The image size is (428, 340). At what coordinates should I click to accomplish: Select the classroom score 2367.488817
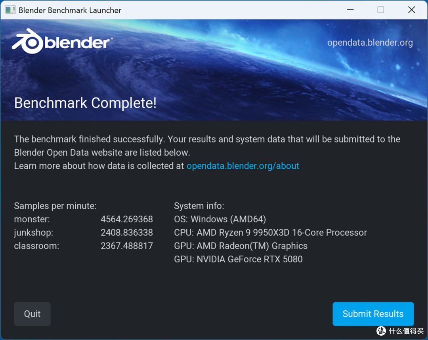pos(127,246)
